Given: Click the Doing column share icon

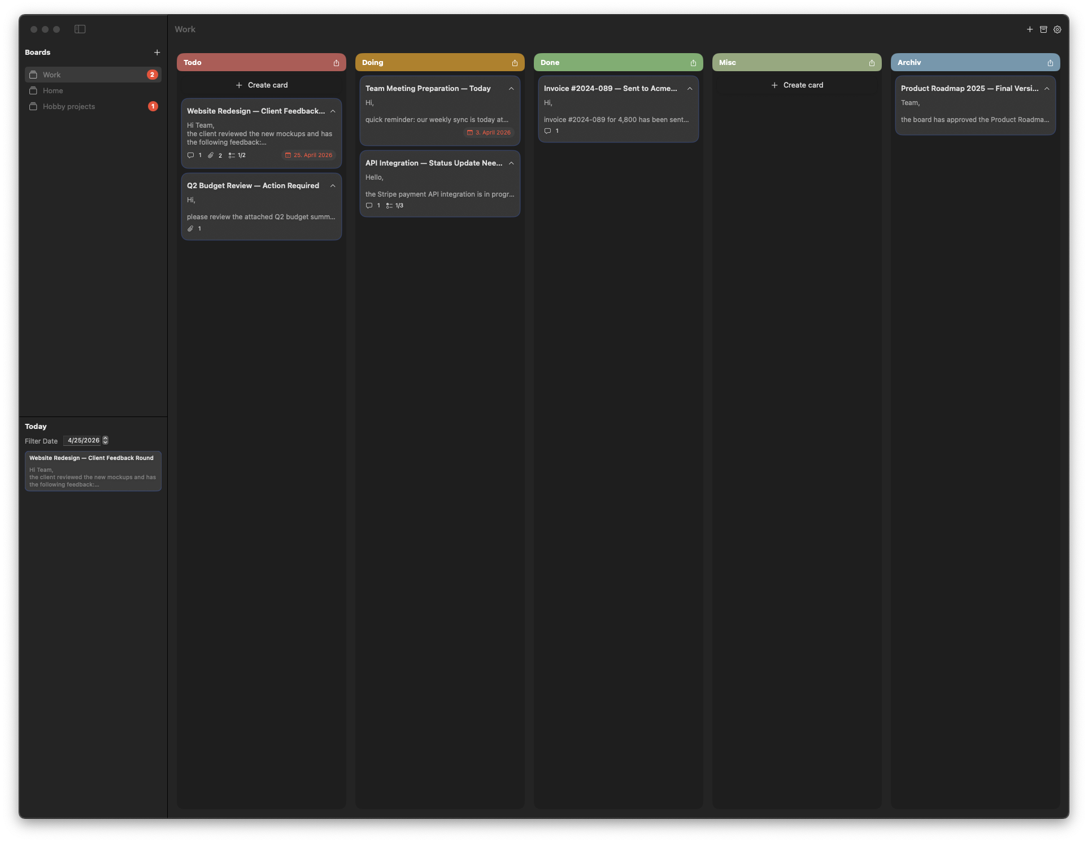Looking at the screenshot, I should point(515,63).
